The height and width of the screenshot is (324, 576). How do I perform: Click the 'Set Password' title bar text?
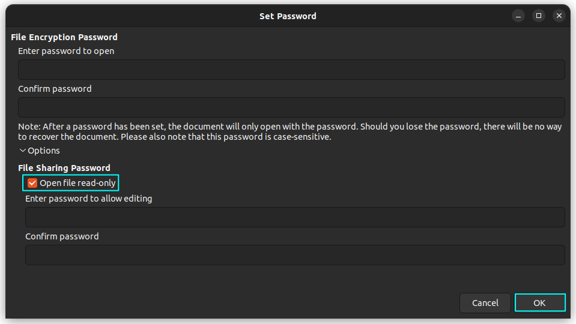tap(288, 16)
